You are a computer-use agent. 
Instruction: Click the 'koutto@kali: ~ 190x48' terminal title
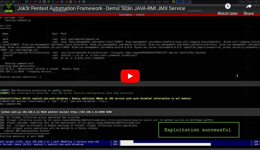click(x=131, y=15)
